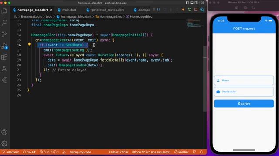Tap the Search button in simulator
Image resolution: width=279 pixels, height=156 pixels.
(244, 104)
